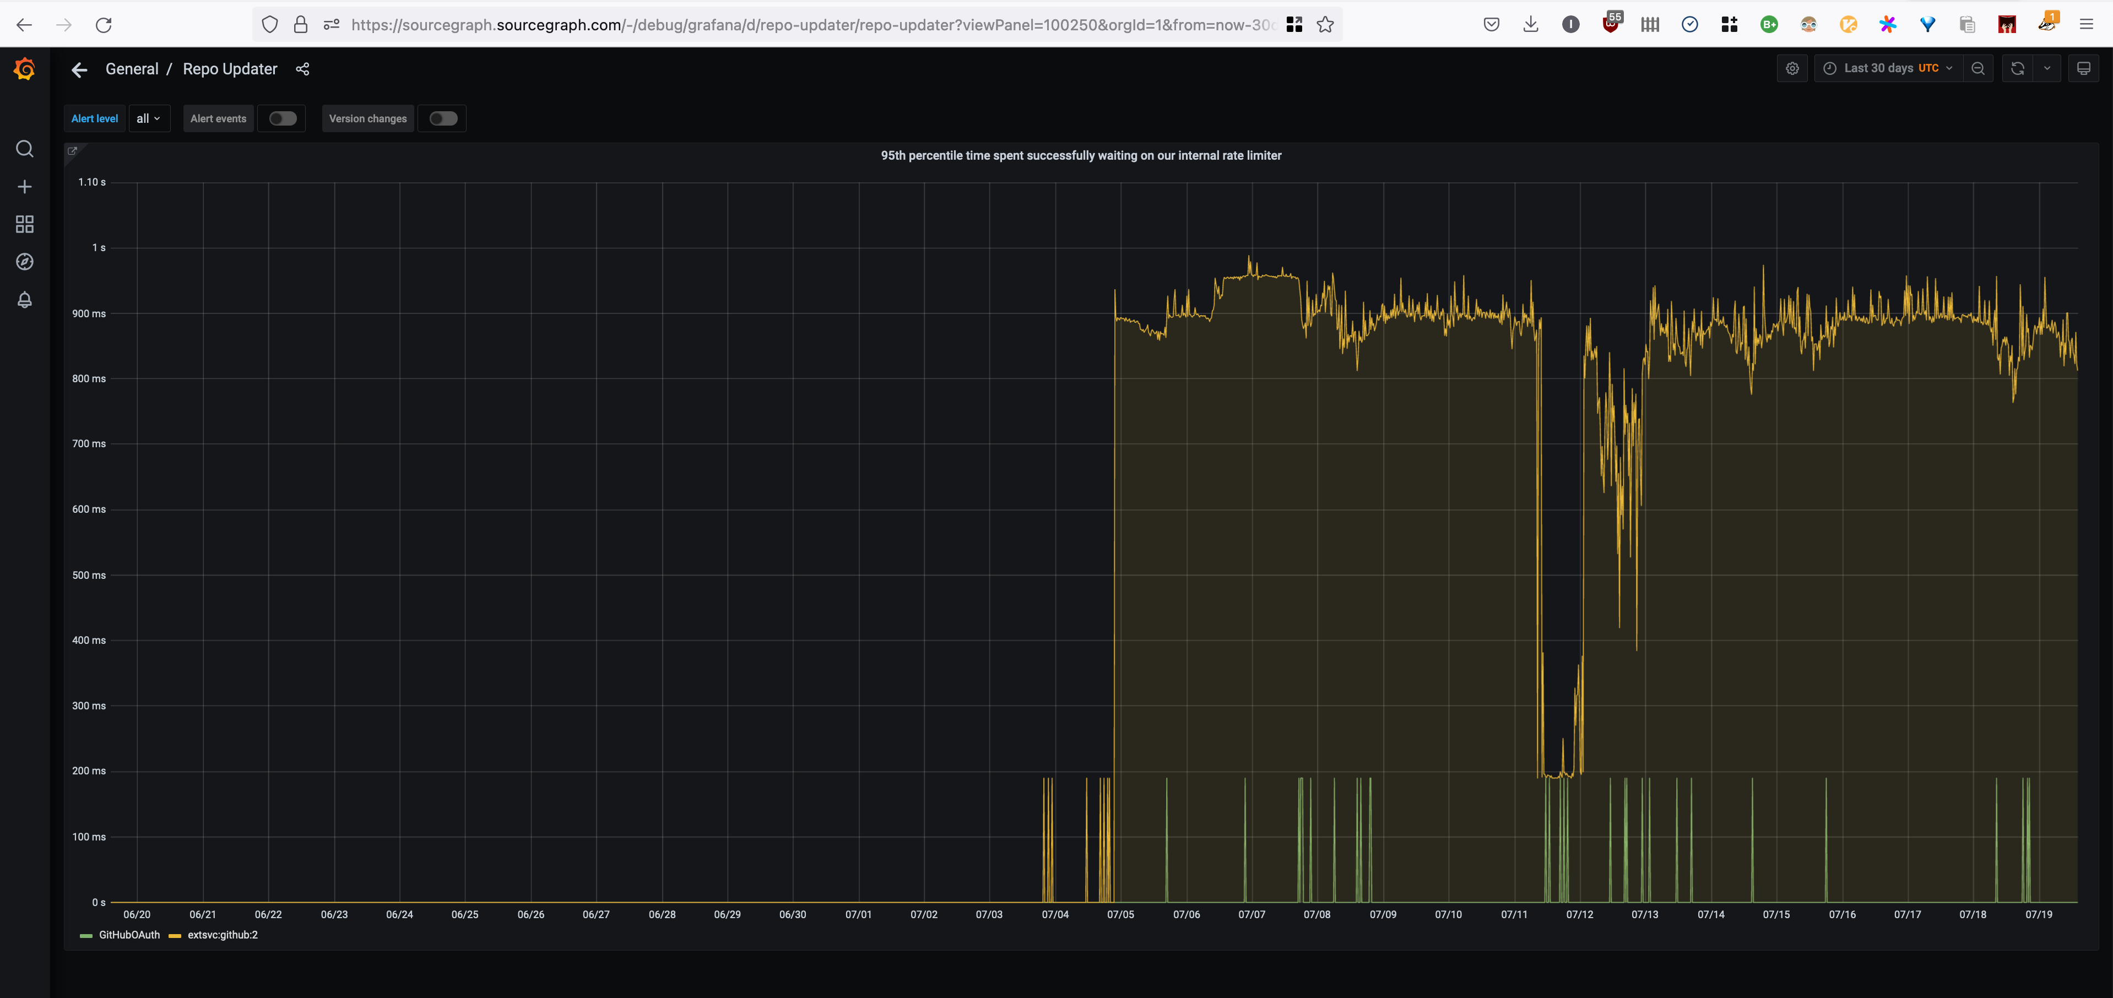Reload the browser page
Viewport: 2113px width, 998px height.
[x=104, y=25]
